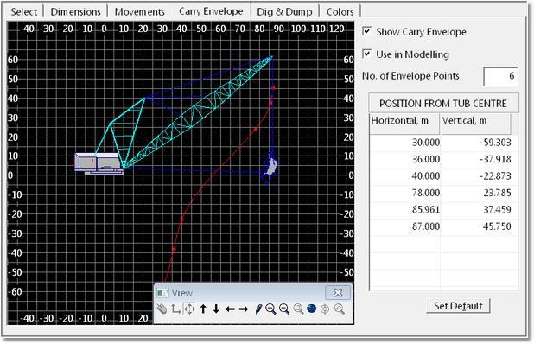Switch to the Dimensions tab
Image resolution: width=534 pixels, height=344 pixels.
75,11
